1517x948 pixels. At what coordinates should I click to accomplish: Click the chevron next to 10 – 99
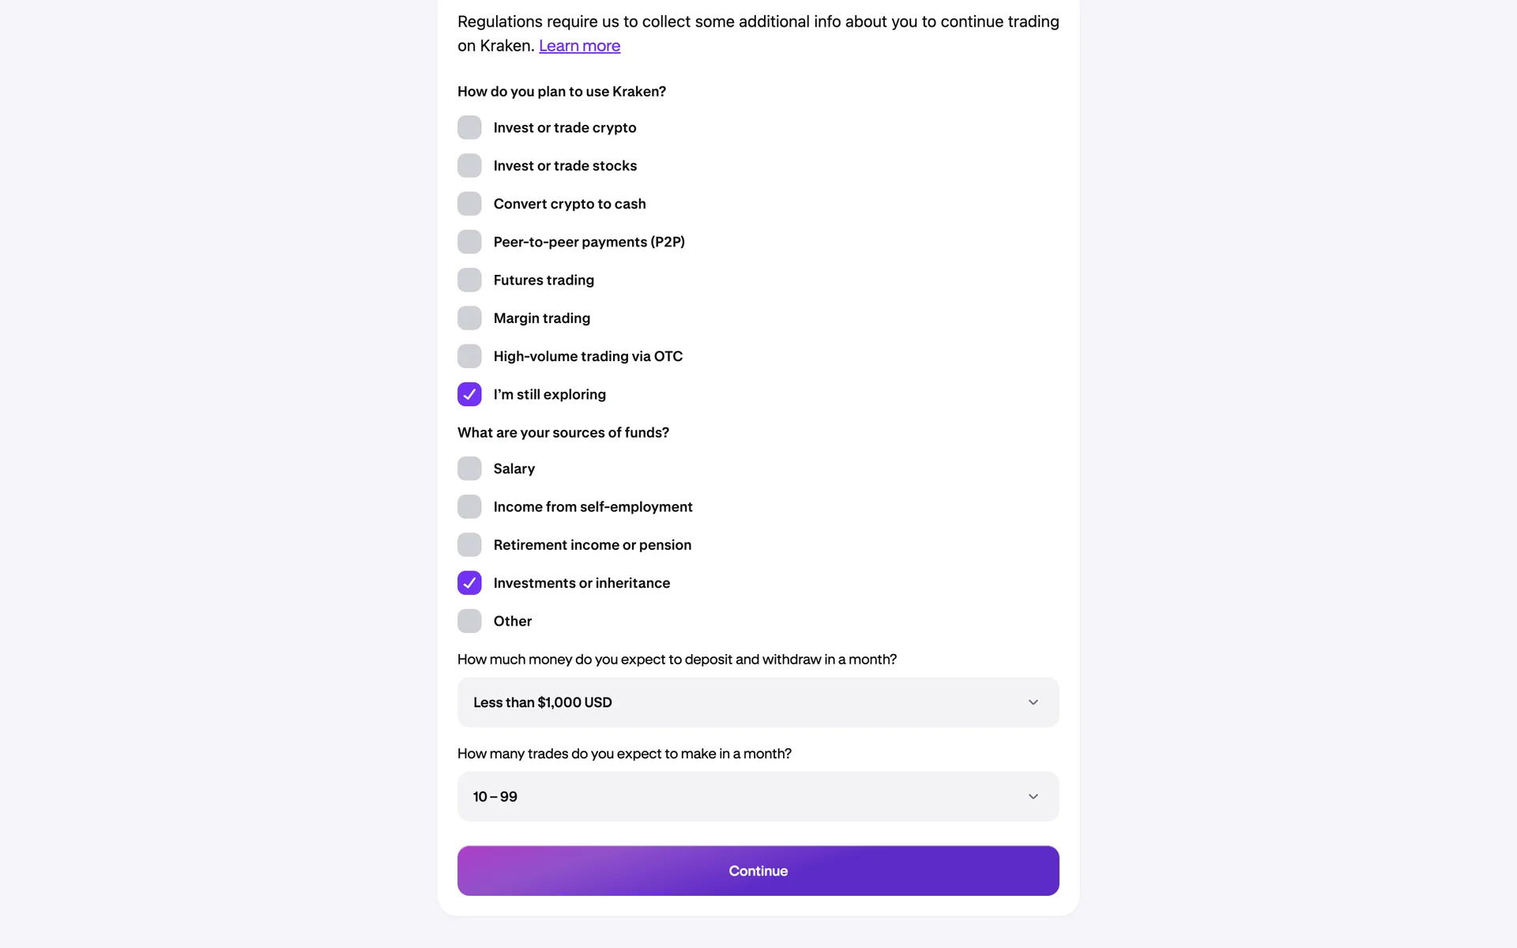[x=1033, y=796]
